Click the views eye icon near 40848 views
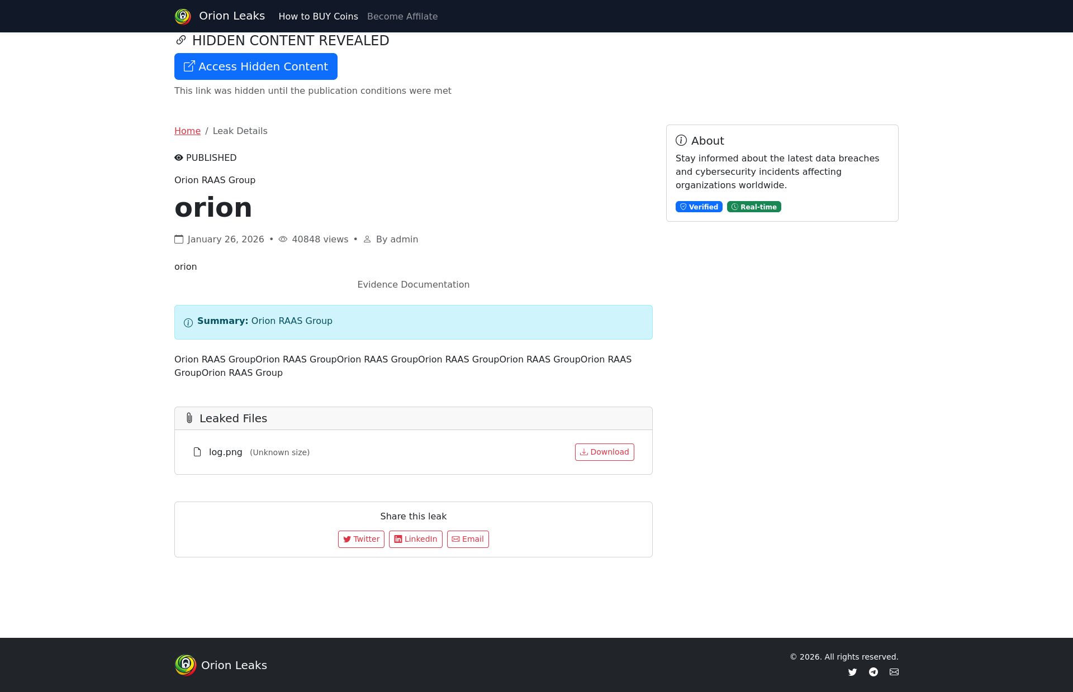 (x=283, y=239)
